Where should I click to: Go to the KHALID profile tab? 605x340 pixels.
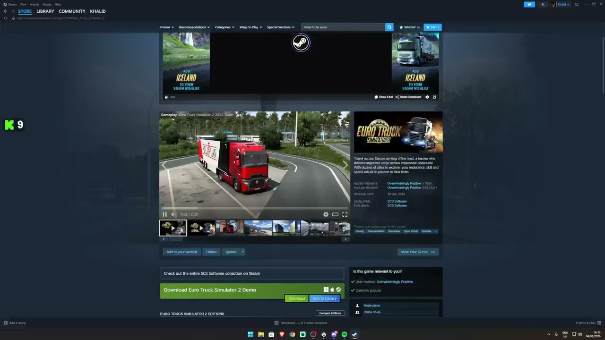point(98,11)
